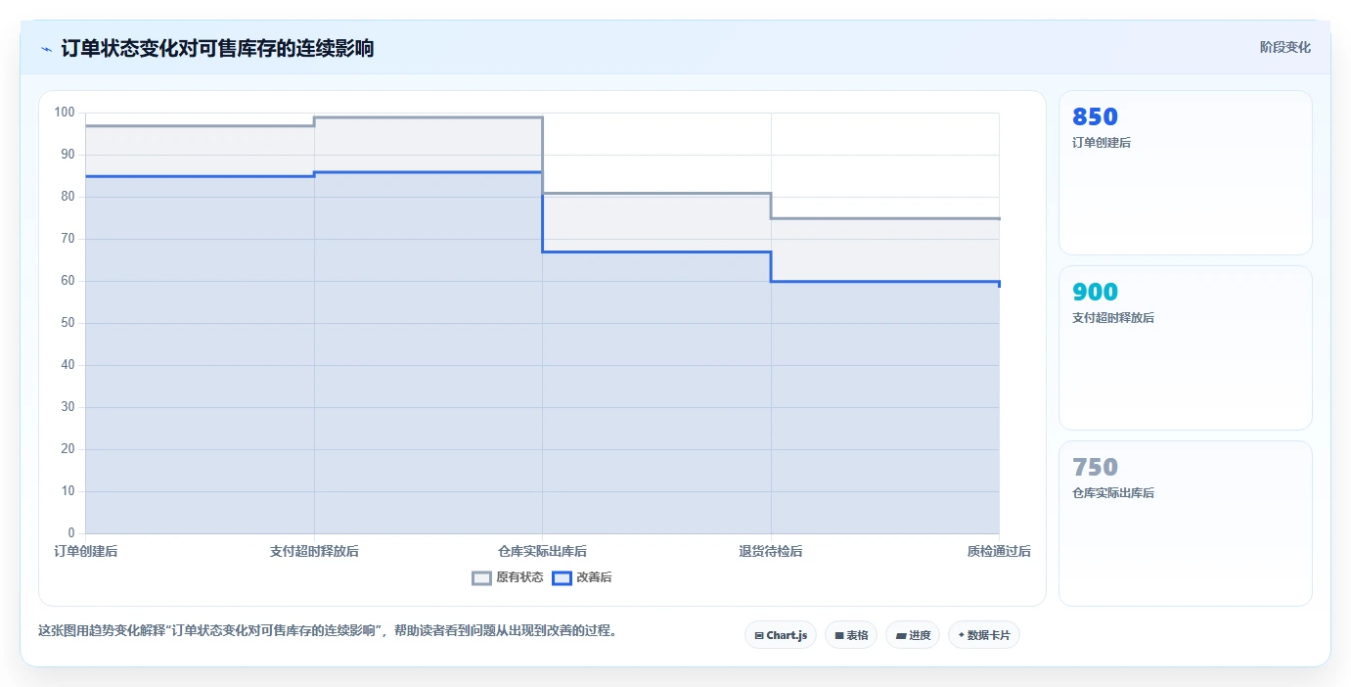Click the 支付超时释放后 x-axis label
Image resolution: width=1351 pixels, height=687 pixels.
[x=314, y=552]
